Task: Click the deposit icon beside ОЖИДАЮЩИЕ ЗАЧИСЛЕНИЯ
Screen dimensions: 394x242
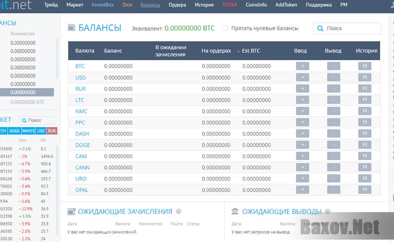Action: [x=72, y=211]
